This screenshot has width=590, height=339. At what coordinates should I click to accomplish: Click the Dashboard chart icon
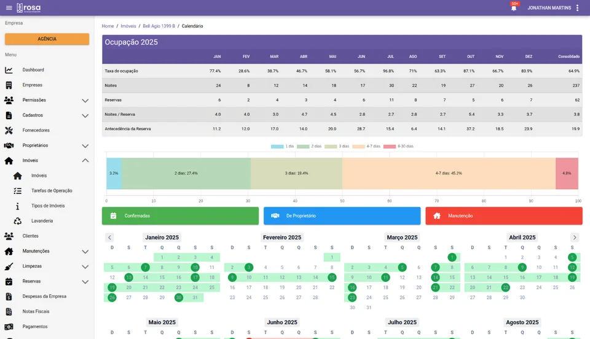(9, 70)
